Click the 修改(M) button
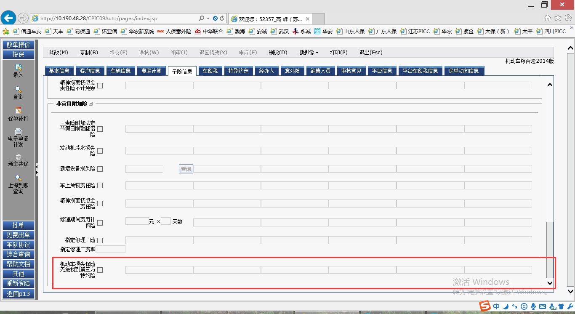 [59, 53]
